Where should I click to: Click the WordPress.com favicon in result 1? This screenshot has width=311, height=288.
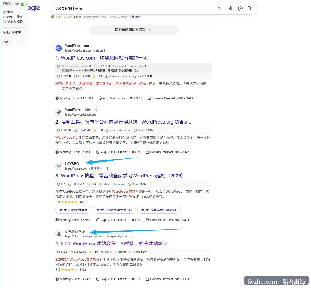click(x=59, y=48)
